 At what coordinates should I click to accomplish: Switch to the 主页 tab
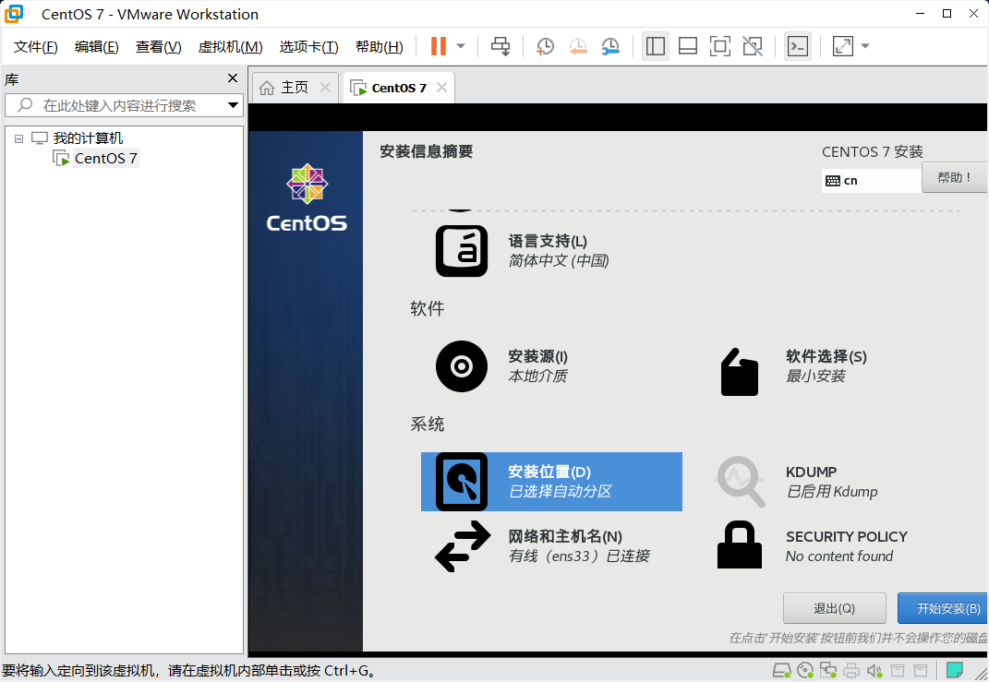coord(295,88)
